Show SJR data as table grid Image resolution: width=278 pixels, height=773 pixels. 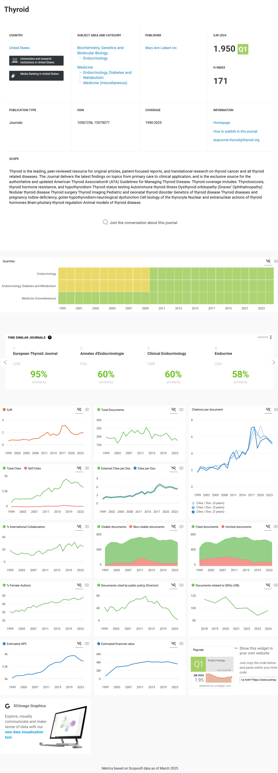87,409
